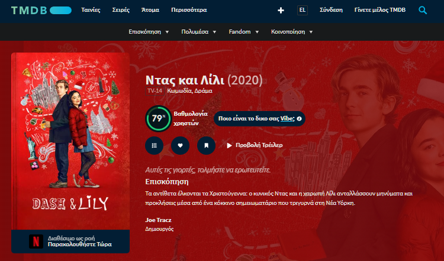Image resolution: width=444 pixels, height=261 pixels.
Task: Click the Σύνδεση login link
Action: pyautogui.click(x=331, y=10)
